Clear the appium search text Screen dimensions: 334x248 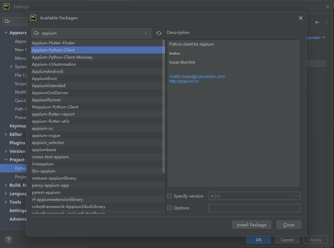click(x=146, y=33)
